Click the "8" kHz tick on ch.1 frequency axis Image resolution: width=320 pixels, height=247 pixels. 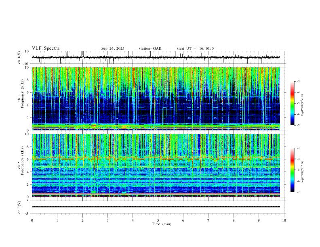coord(28,80)
